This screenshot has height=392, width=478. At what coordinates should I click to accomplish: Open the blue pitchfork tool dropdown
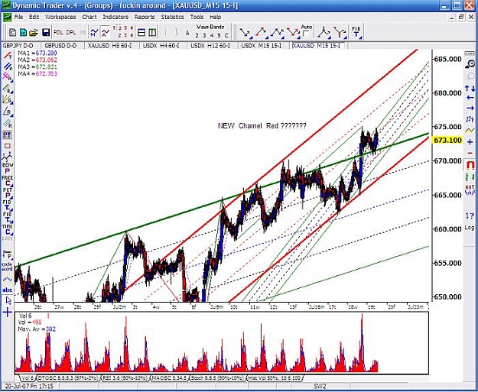click(324, 33)
